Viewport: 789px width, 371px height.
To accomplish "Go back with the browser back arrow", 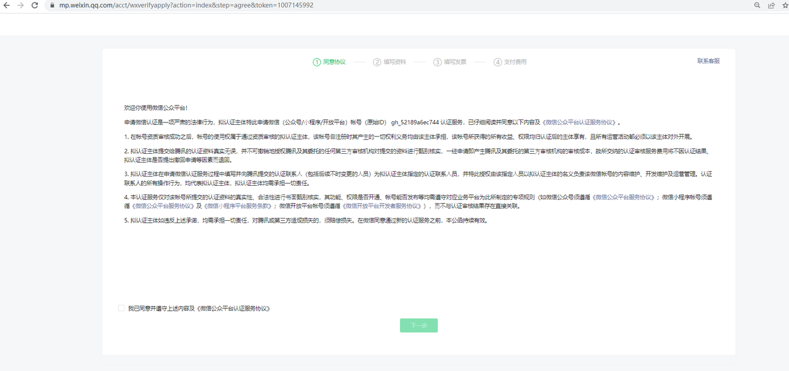I will click(x=7, y=5).
